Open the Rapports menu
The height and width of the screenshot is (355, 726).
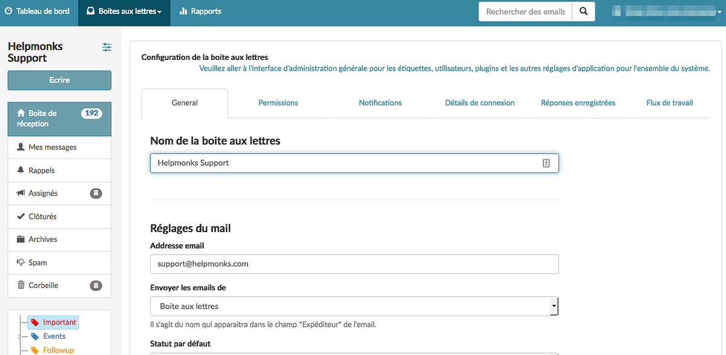200,11
